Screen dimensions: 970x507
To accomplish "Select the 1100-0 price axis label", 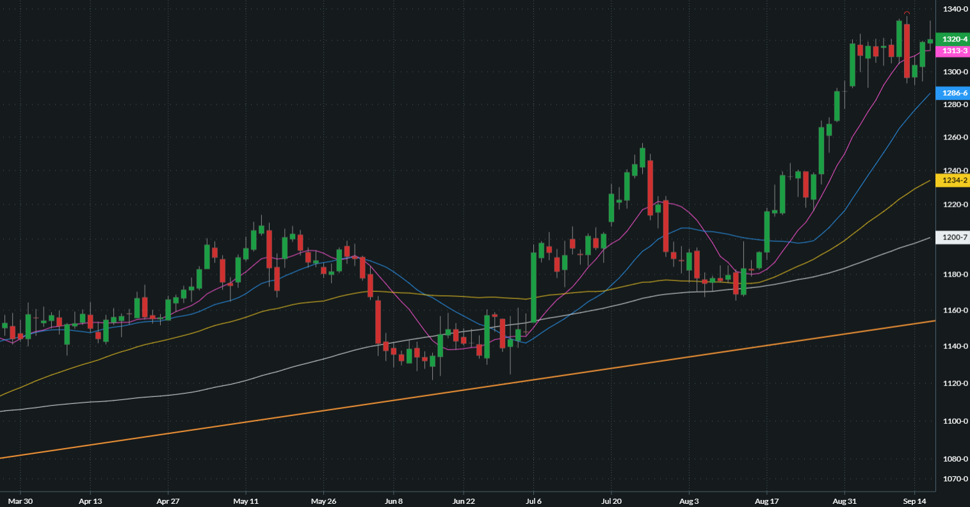I will coord(955,421).
